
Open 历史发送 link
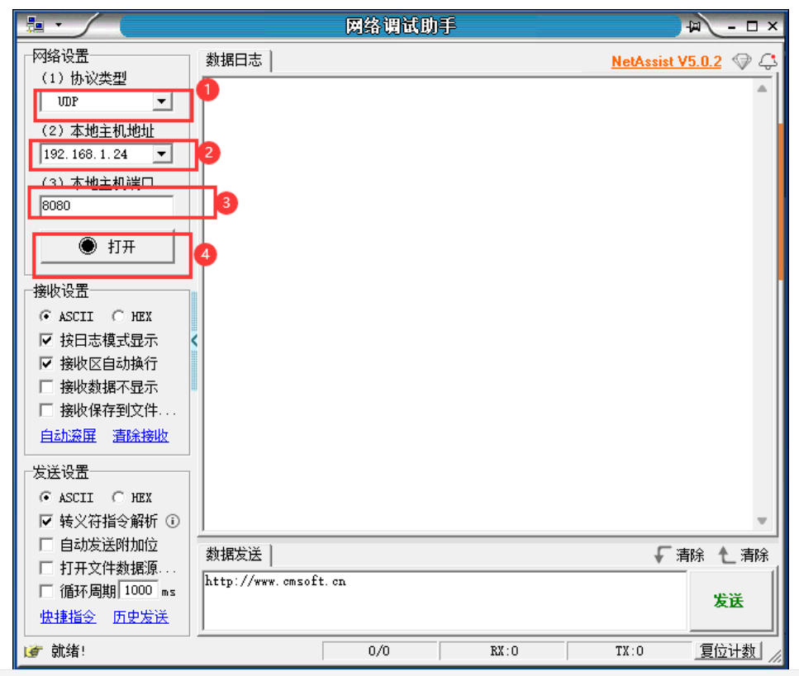tap(140, 617)
